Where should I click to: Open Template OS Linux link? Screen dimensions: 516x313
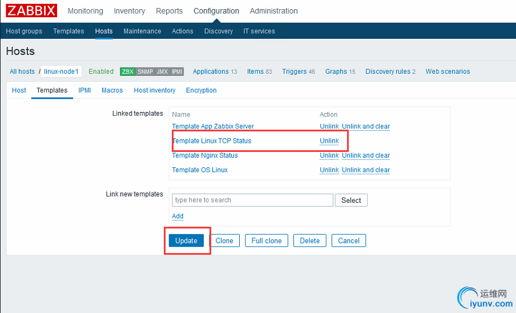[200, 170]
